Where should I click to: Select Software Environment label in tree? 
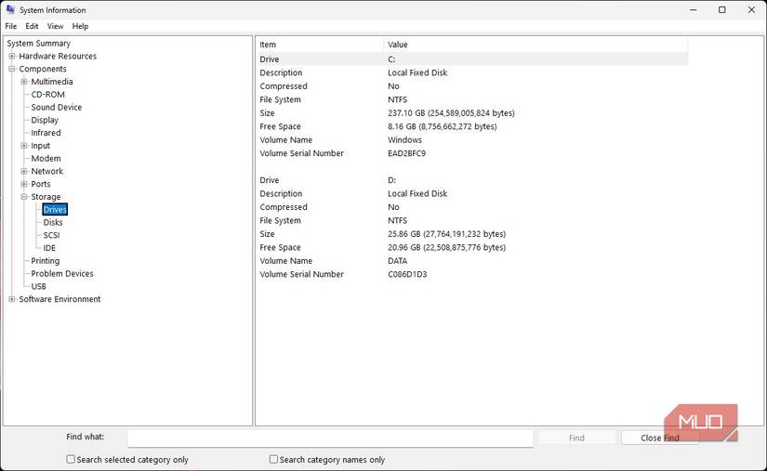coord(60,299)
